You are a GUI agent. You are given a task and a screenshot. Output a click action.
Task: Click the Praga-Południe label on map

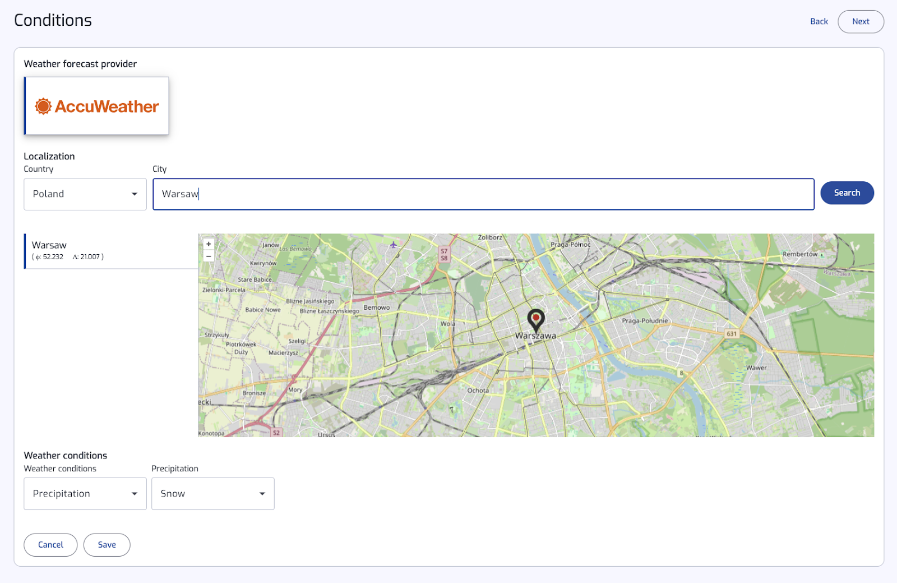coord(645,321)
